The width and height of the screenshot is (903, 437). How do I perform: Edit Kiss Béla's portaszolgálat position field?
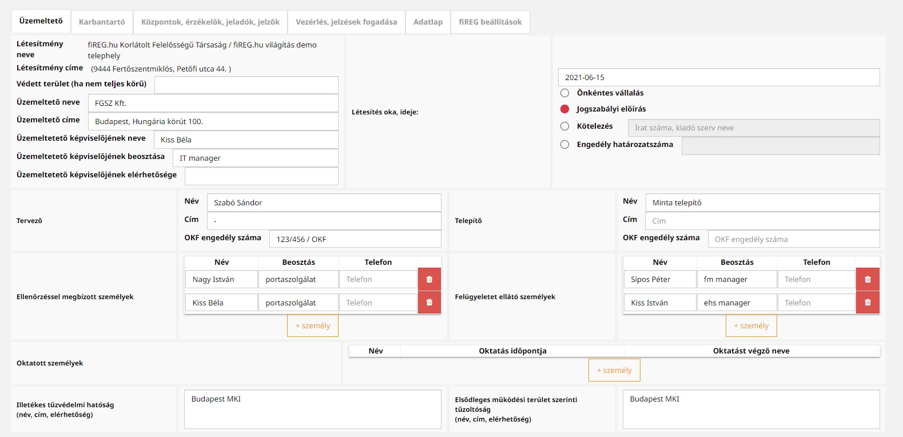(299, 303)
